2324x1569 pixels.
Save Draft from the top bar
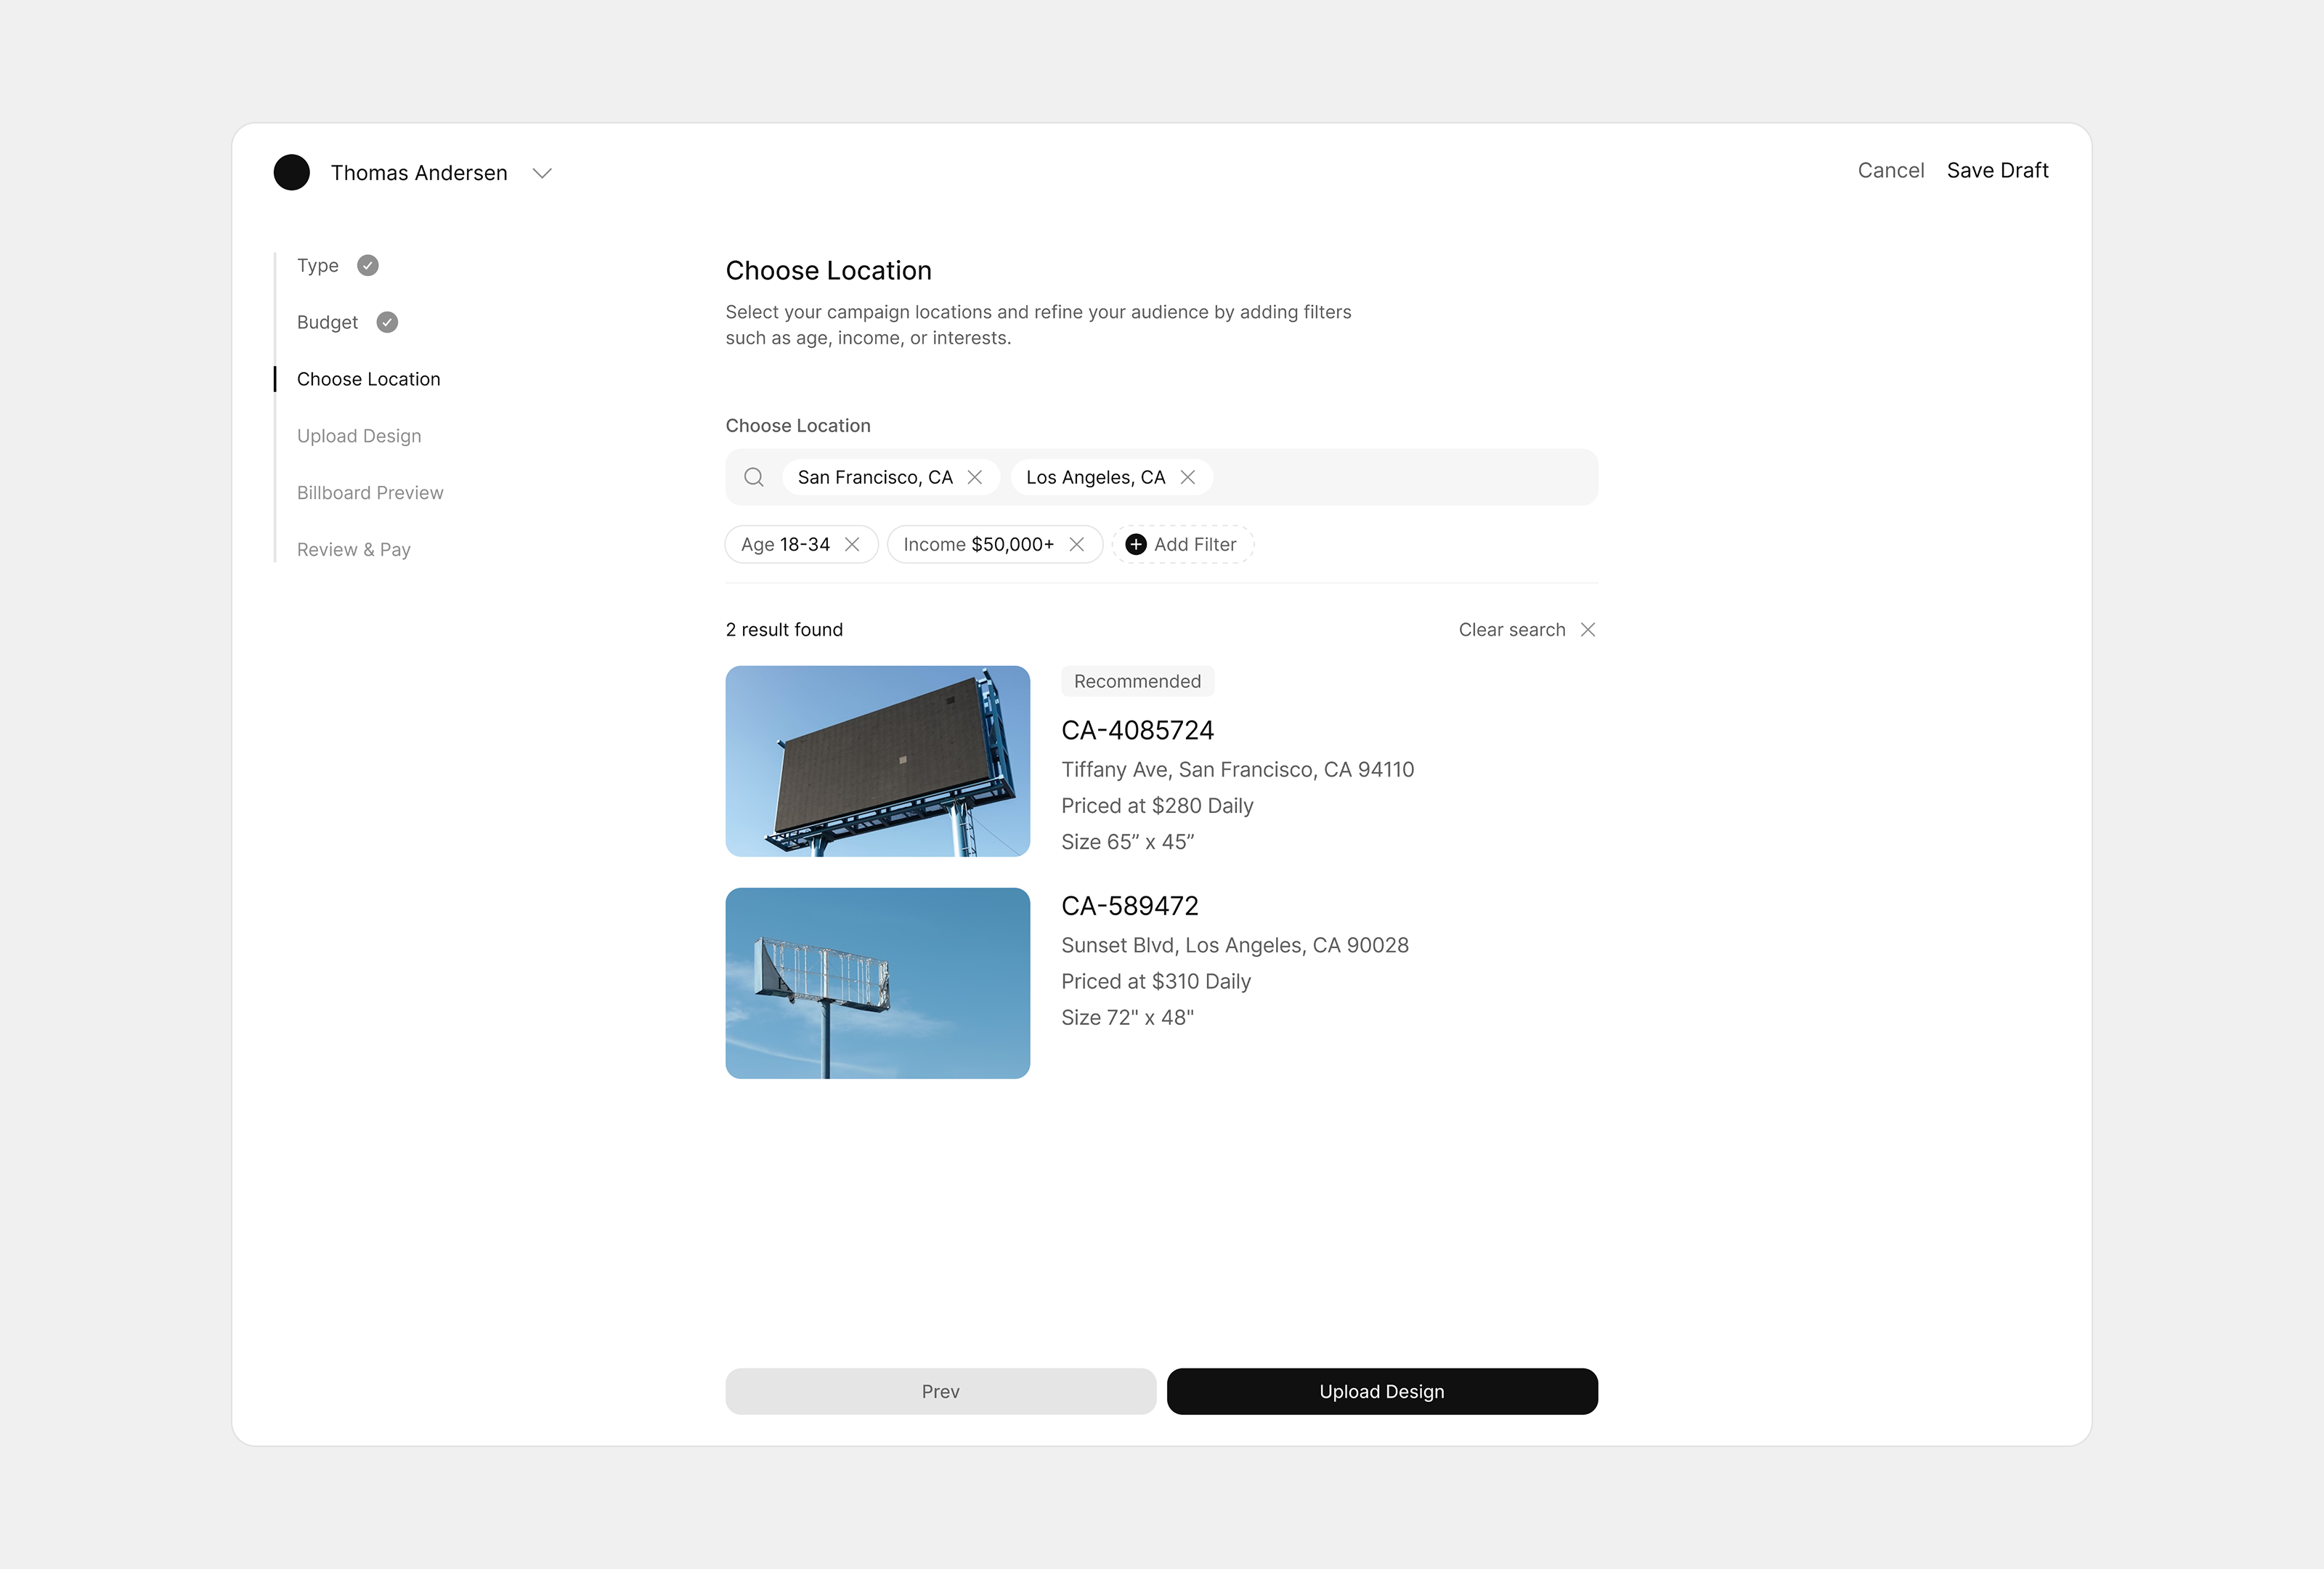pyautogui.click(x=1997, y=170)
